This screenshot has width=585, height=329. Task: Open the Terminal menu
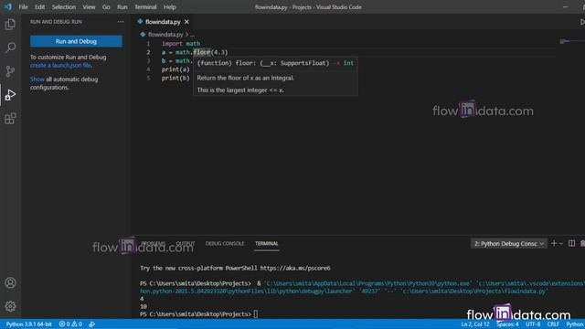tap(145, 7)
